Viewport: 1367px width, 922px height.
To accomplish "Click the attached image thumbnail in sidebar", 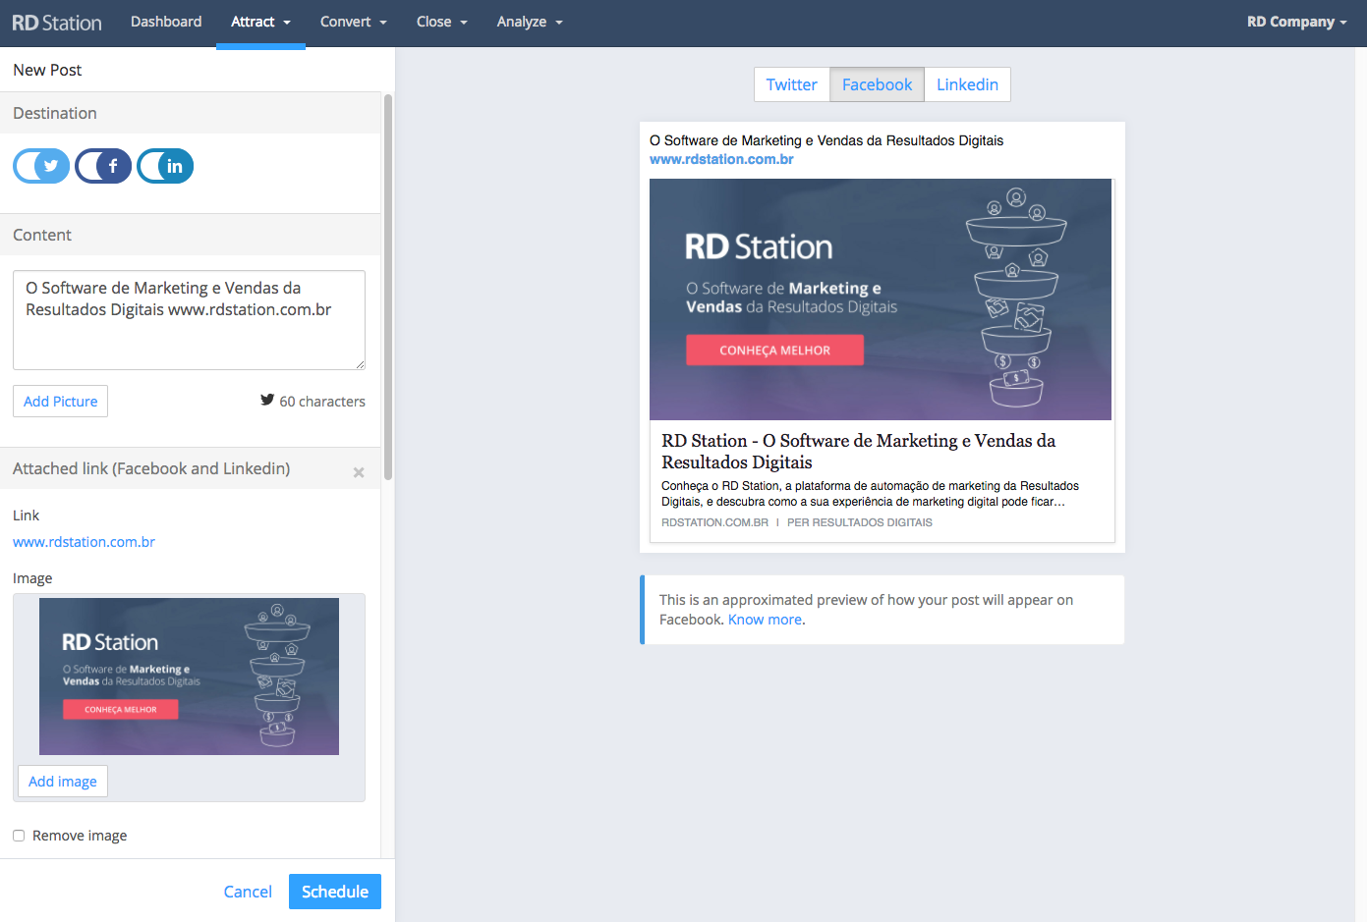I will pyautogui.click(x=190, y=677).
